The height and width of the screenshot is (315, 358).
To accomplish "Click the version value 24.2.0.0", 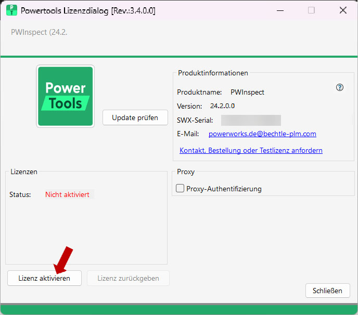I will pos(222,106).
